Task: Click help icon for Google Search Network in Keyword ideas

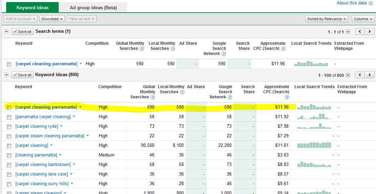Action: [x=230, y=97]
